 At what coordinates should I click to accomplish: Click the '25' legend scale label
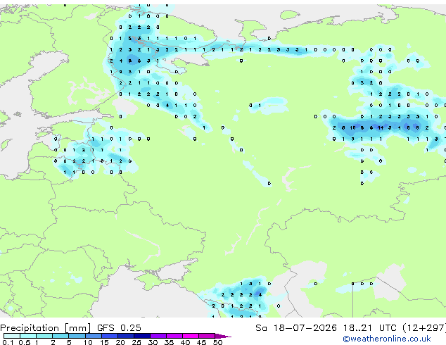tap(136, 342)
